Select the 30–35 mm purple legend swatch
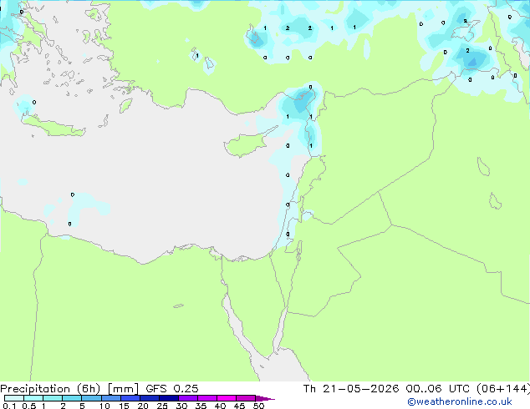 click(x=188, y=398)
